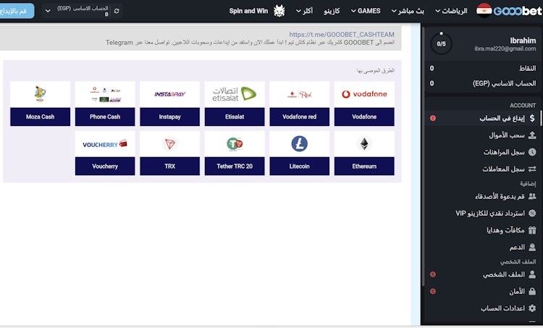Expand the الرياضات sports dropdown
Screen dimensions: 543x328
tap(451, 11)
